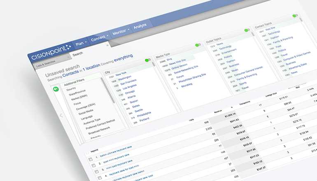Select Web Site in Contact Topics

[x=270, y=29]
